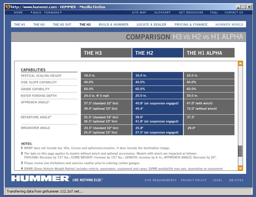Select THE H1 ALPHA comparison column header
This screenshot has width=256, height=197.
[209, 53]
